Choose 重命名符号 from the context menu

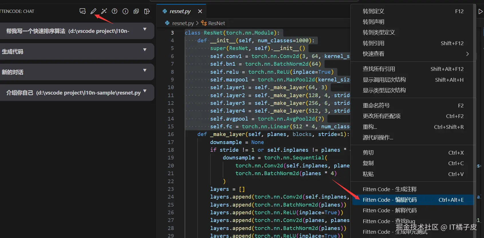[413, 105]
